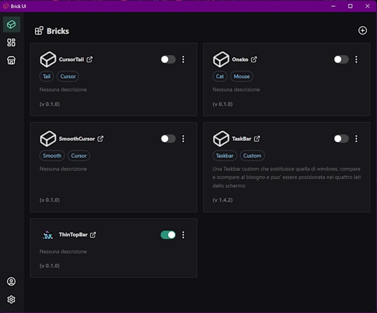Click the TaskBar cube icon
This screenshot has width=377, height=313.
(221, 138)
